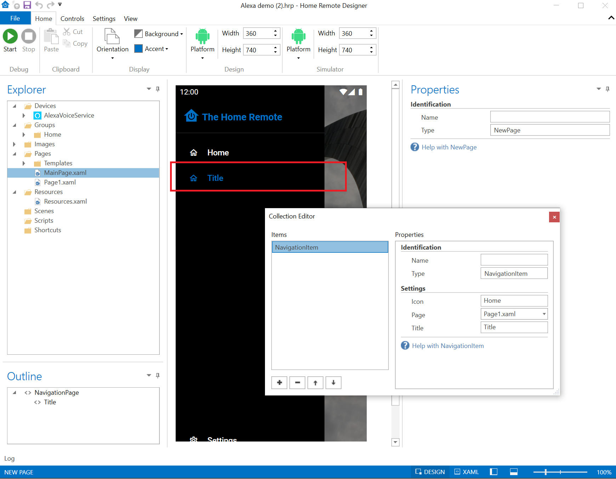The image size is (616, 479).
Task: Expand the Templates folder
Action: (x=24, y=163)
